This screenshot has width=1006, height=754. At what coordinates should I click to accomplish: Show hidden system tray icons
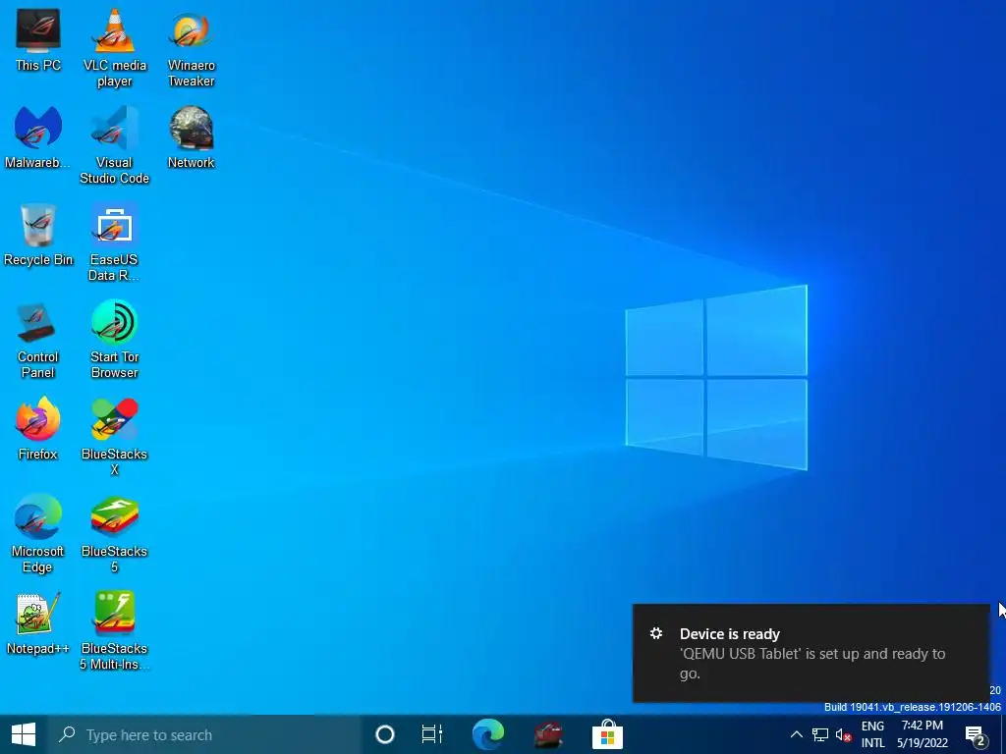pyautogui.click(x=796, y=734)
